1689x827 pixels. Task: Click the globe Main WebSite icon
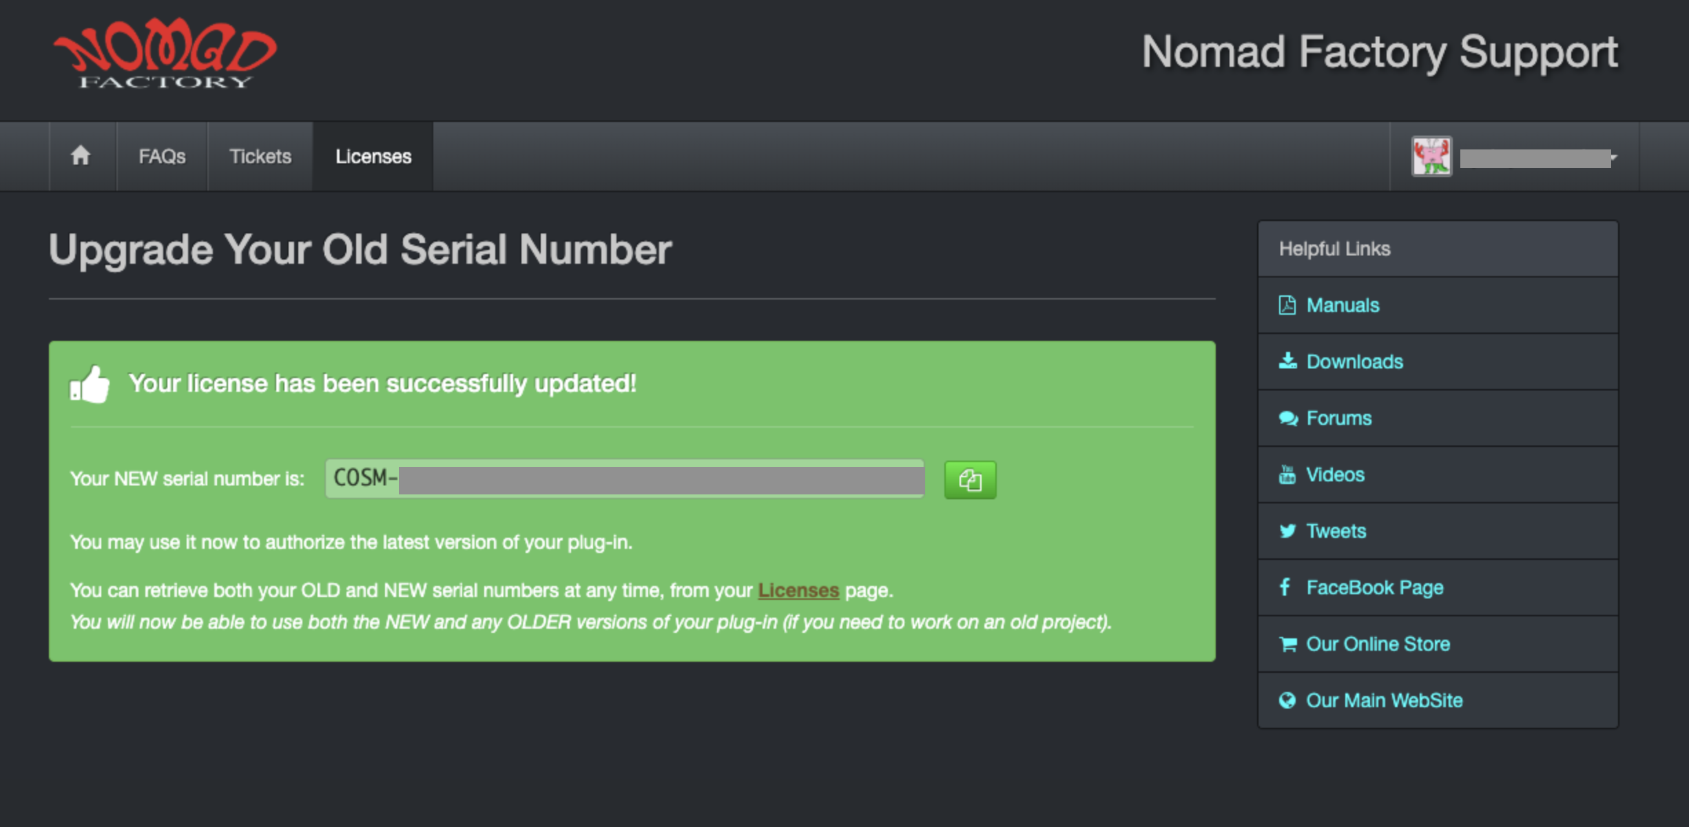tap(1287, 700)
